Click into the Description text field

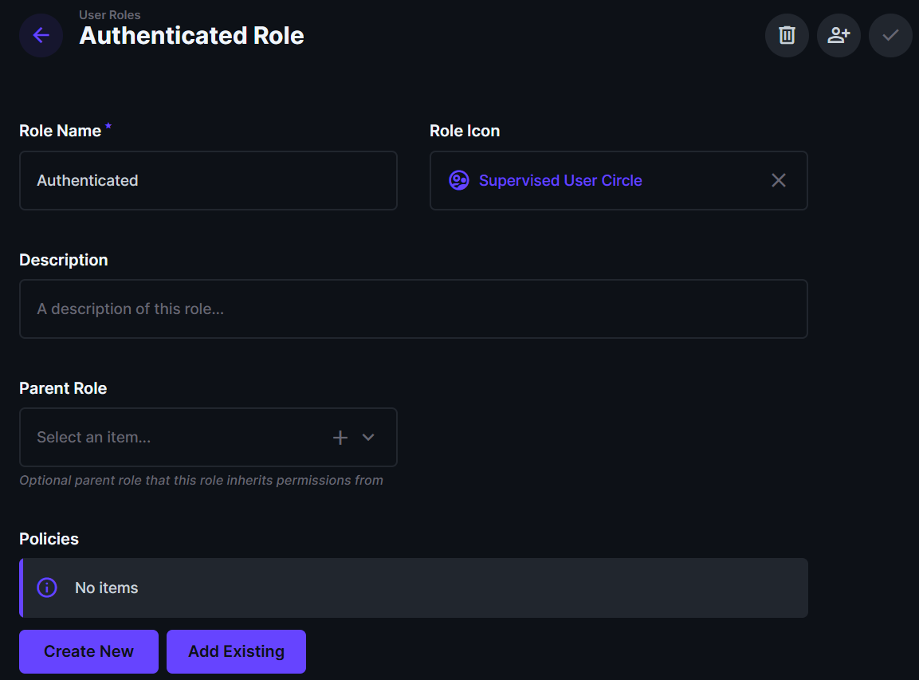[413, 309]
